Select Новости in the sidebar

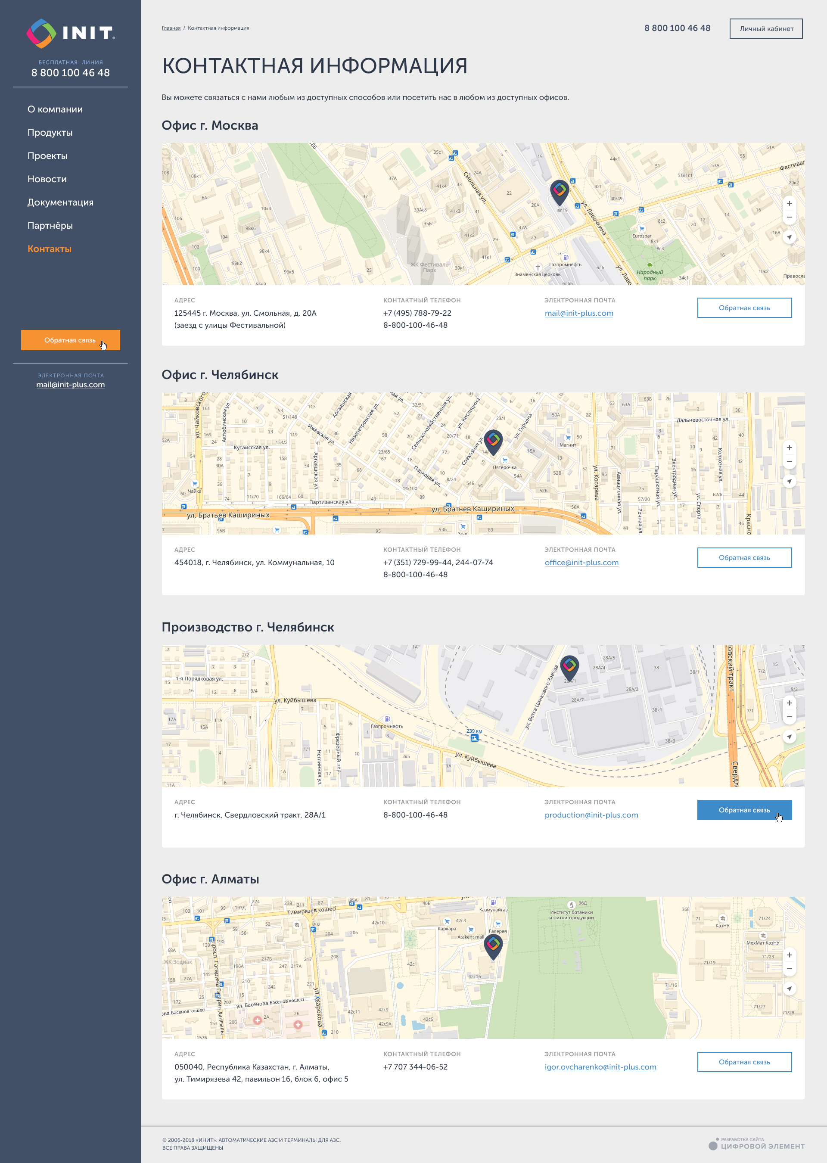pyautogui.click(x=47, y=179)
